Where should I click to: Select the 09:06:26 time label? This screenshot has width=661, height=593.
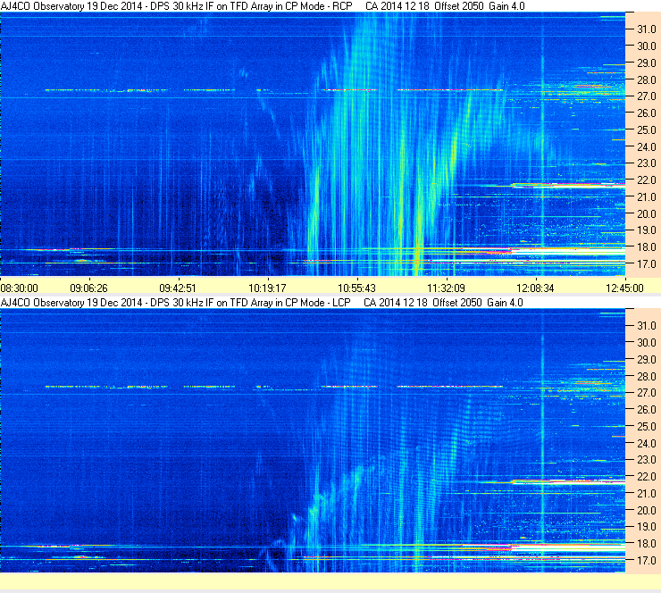click(88, 288)
